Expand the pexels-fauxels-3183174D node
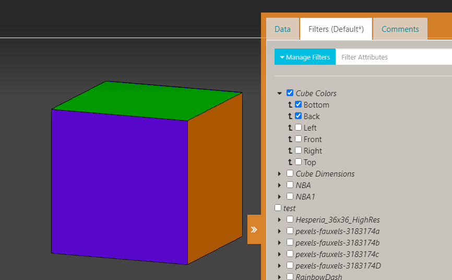Viewport: 452px width, 280px height. pos(279,266)
